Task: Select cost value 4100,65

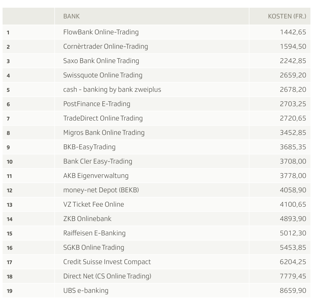Action: (293, 204)
